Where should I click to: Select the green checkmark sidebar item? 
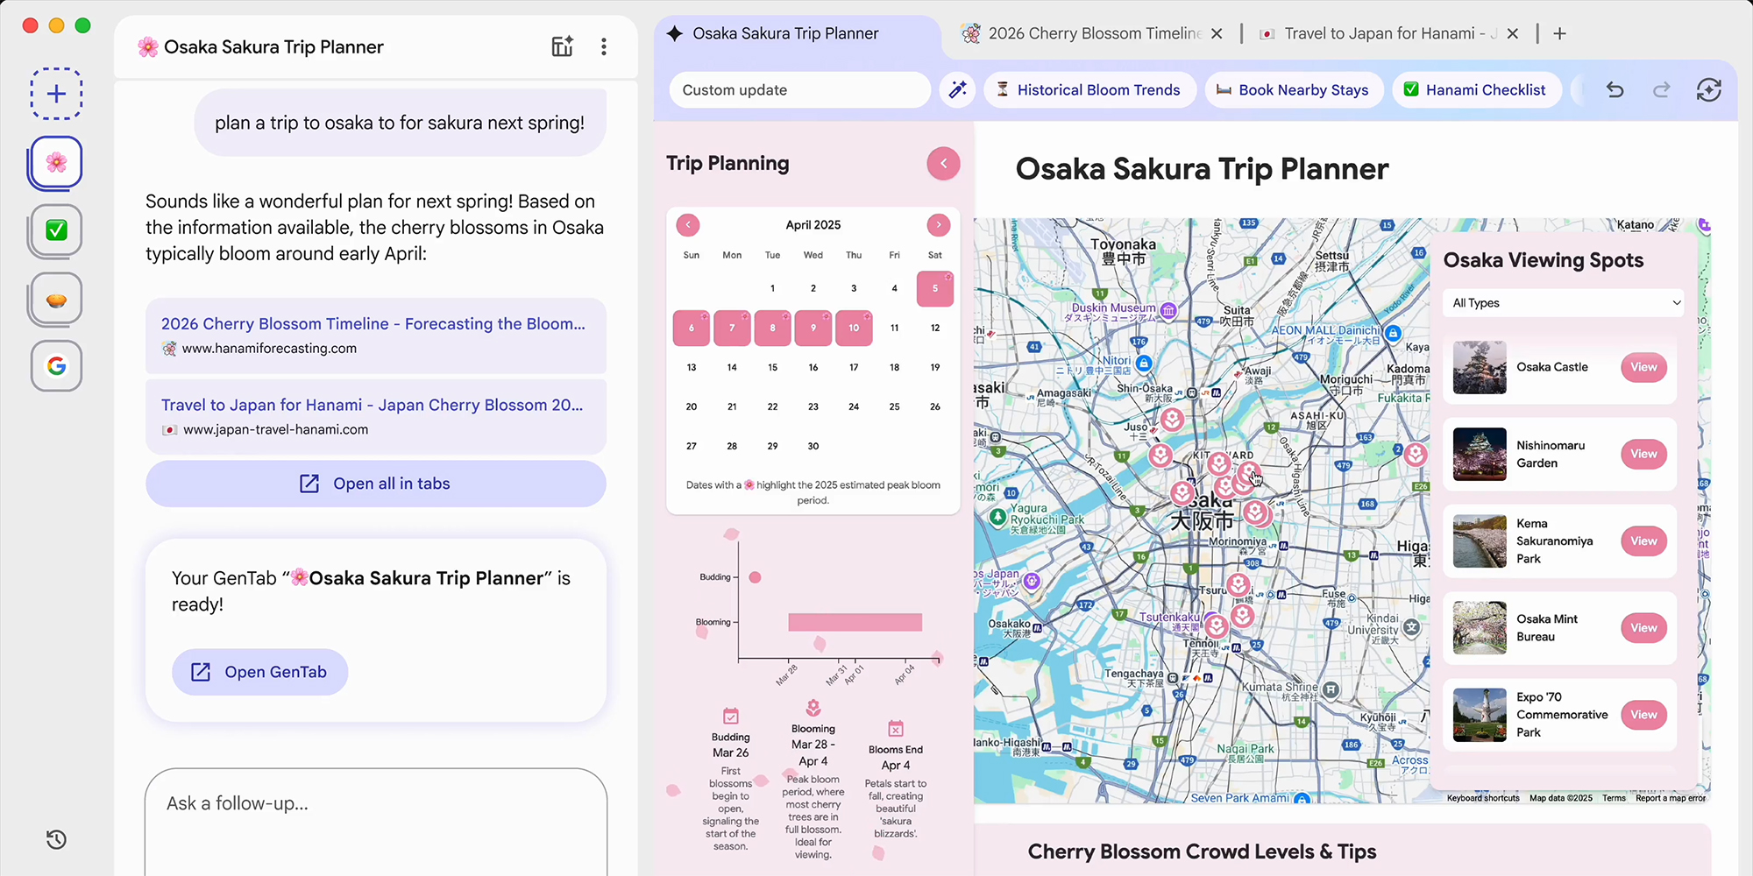(56, 230)
